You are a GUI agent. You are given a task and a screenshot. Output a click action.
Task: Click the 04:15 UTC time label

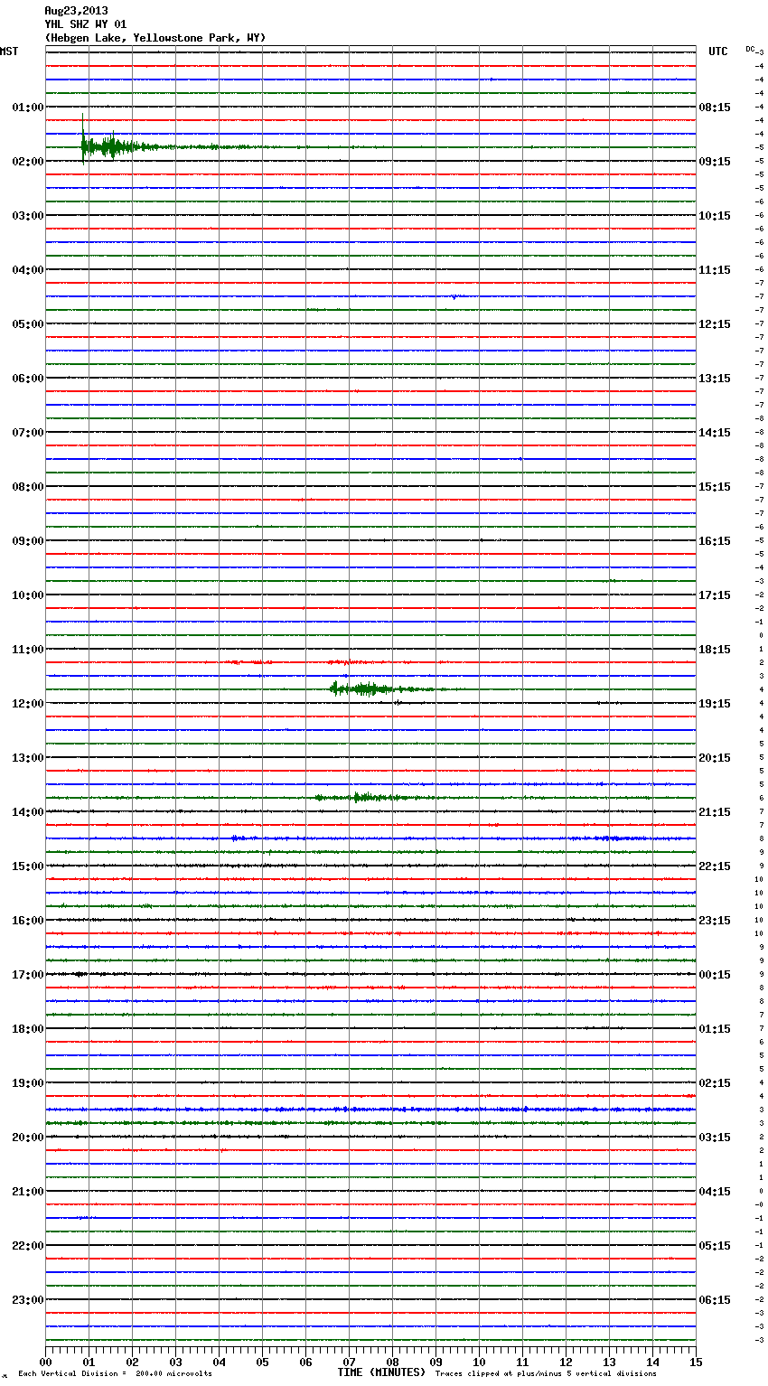[715, 1192]
